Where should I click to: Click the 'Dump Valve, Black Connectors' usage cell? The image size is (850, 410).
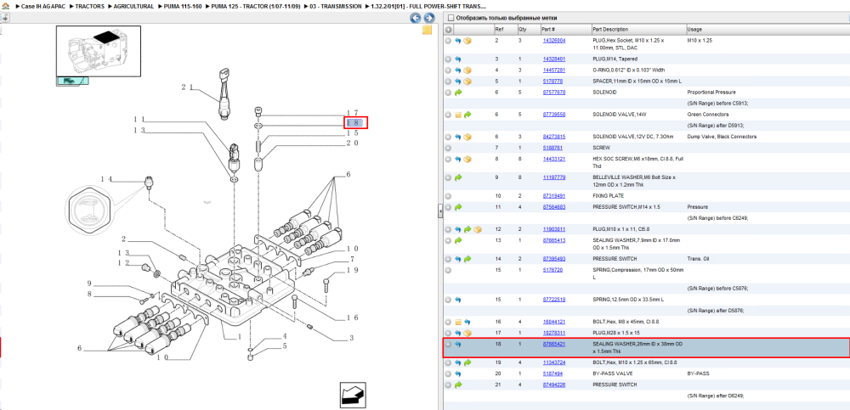click(x=722, y=137)
